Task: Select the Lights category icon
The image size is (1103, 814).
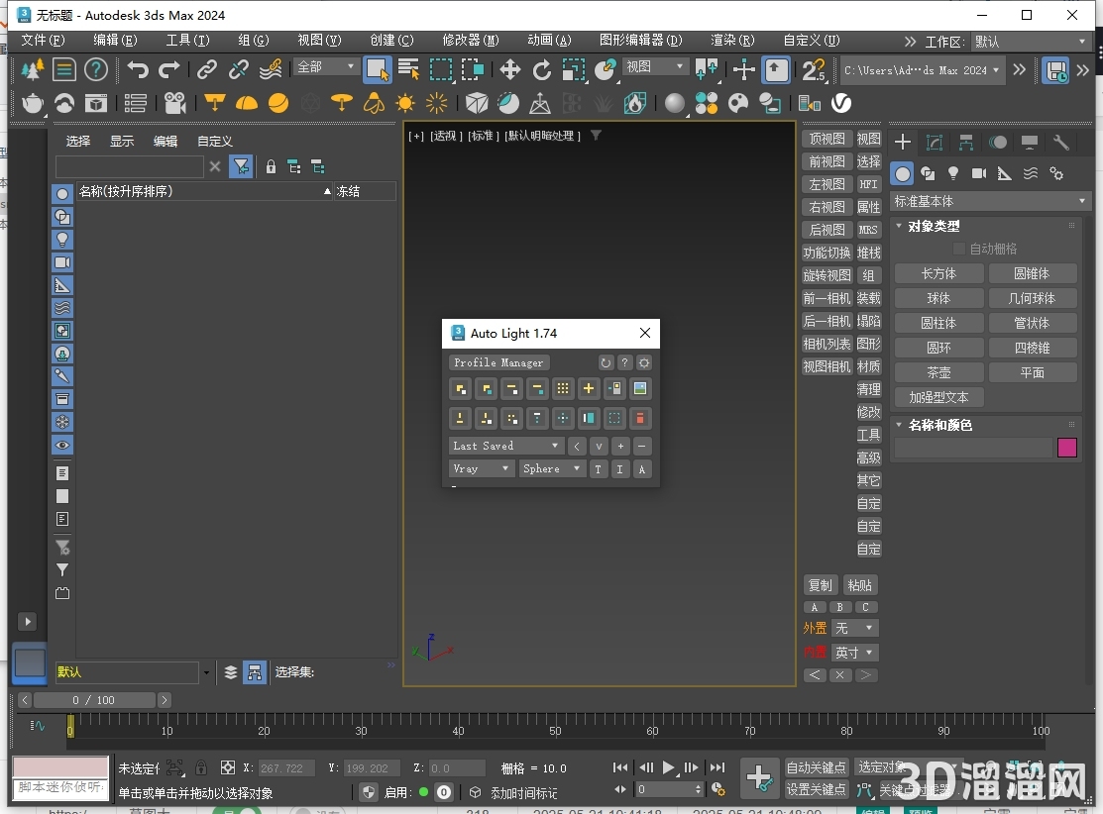Action: (x=953, y=173)
